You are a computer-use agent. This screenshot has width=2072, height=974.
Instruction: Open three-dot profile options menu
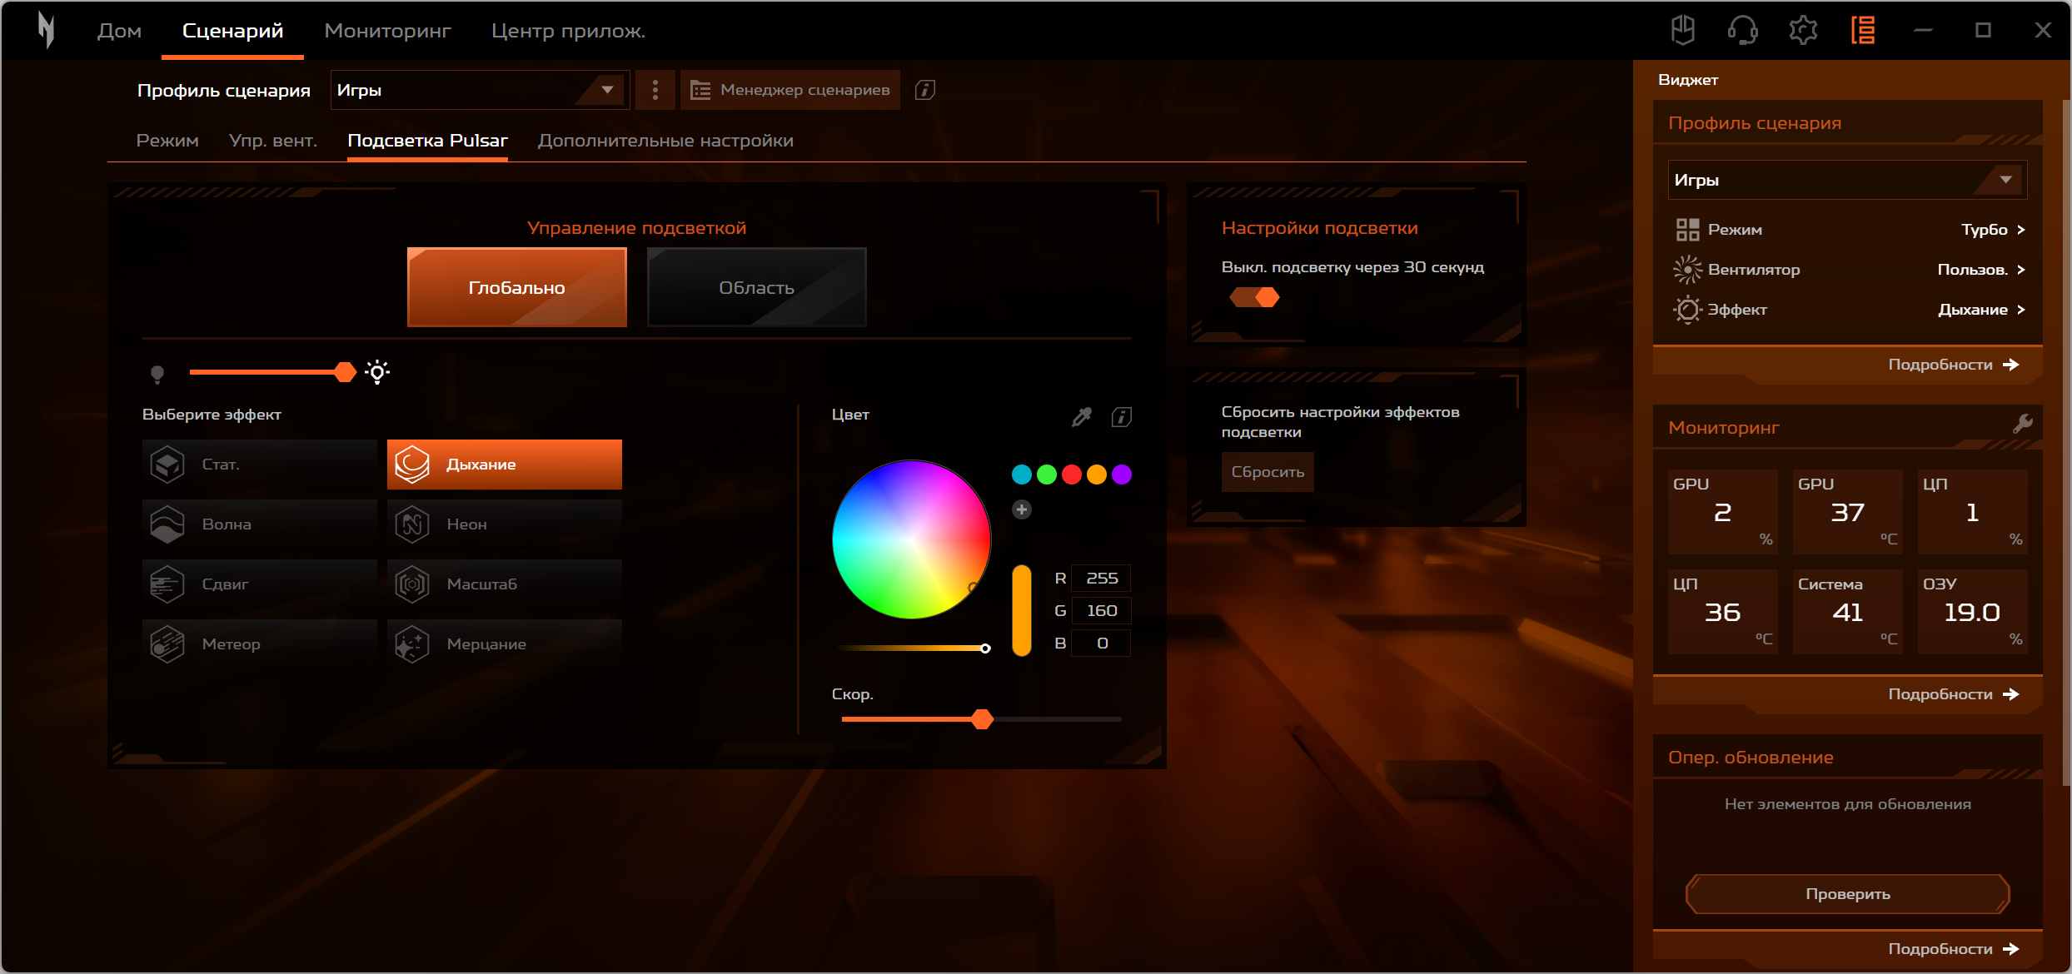coord(655,90)
